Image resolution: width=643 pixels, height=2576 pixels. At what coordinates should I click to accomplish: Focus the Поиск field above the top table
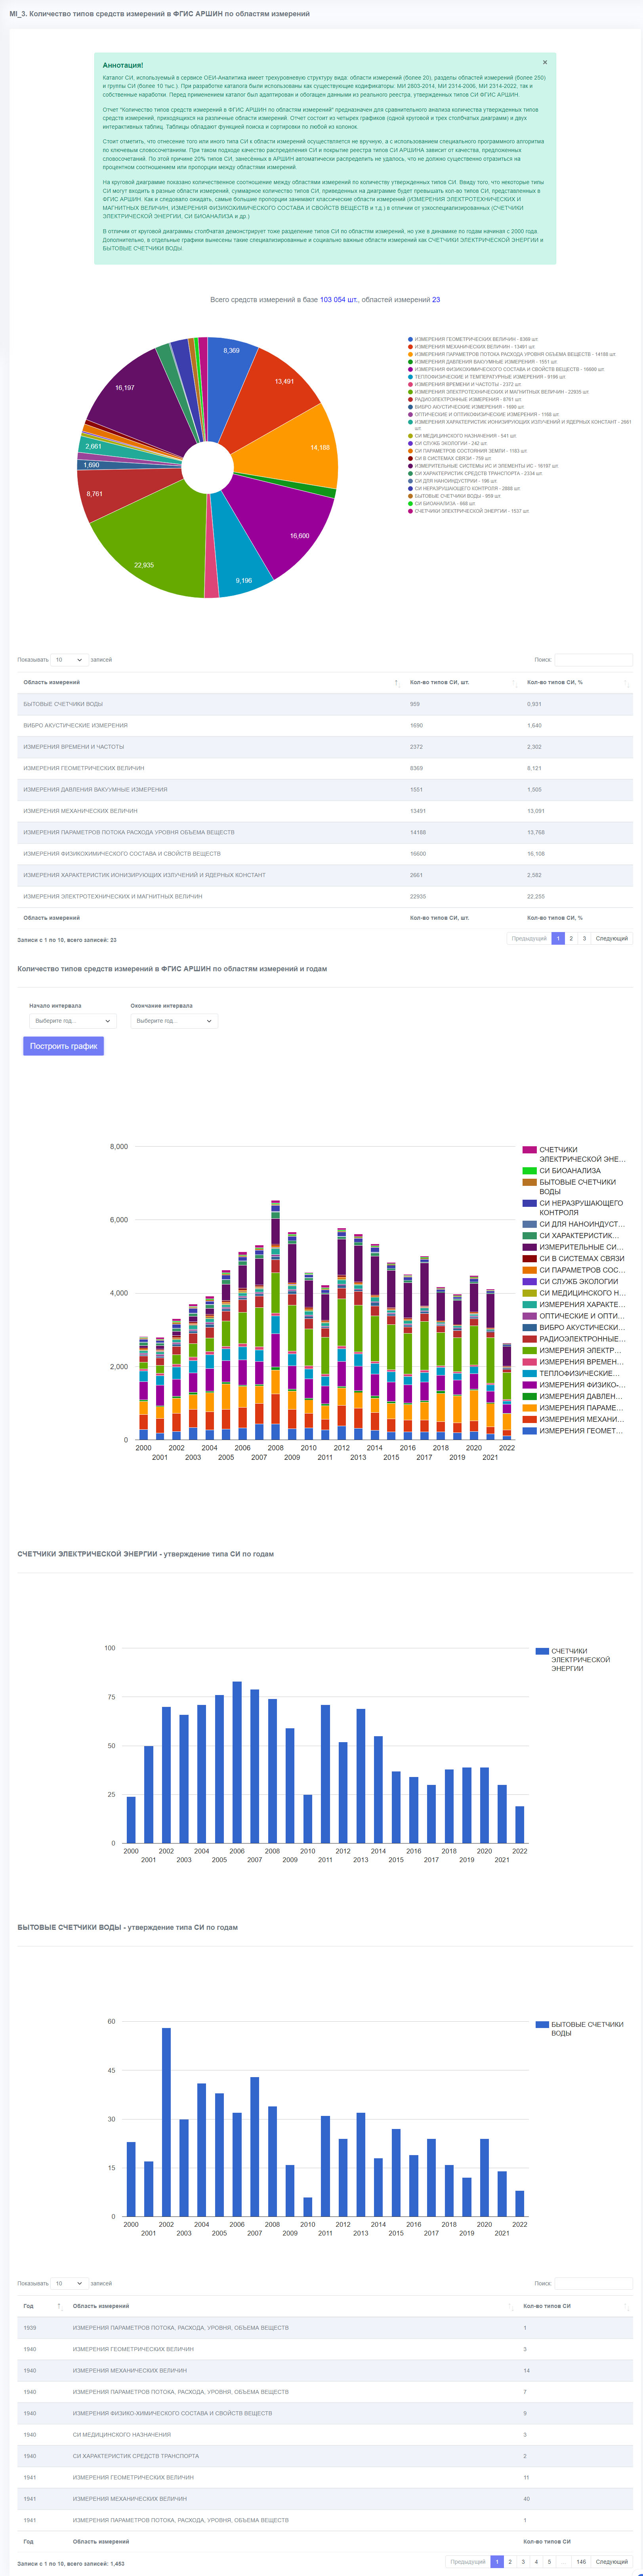594,660
